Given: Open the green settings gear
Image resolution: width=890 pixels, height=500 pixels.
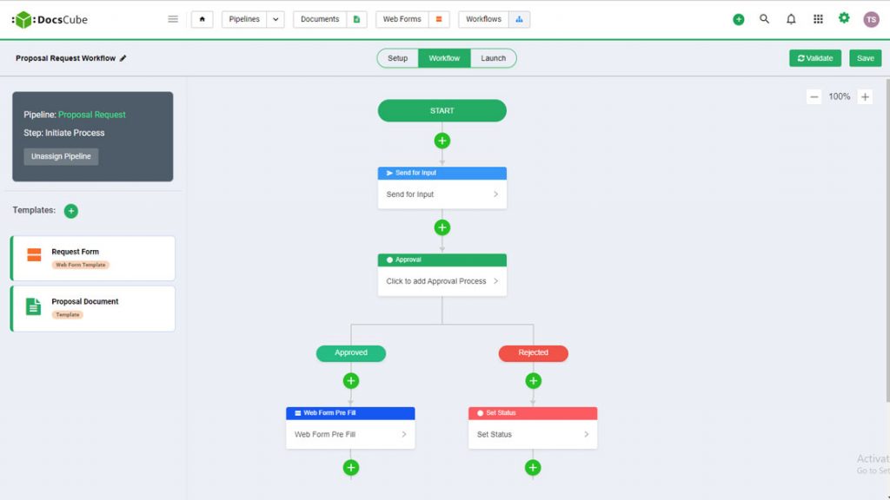Looking at the screenshot, I should (x=844, y=18).
